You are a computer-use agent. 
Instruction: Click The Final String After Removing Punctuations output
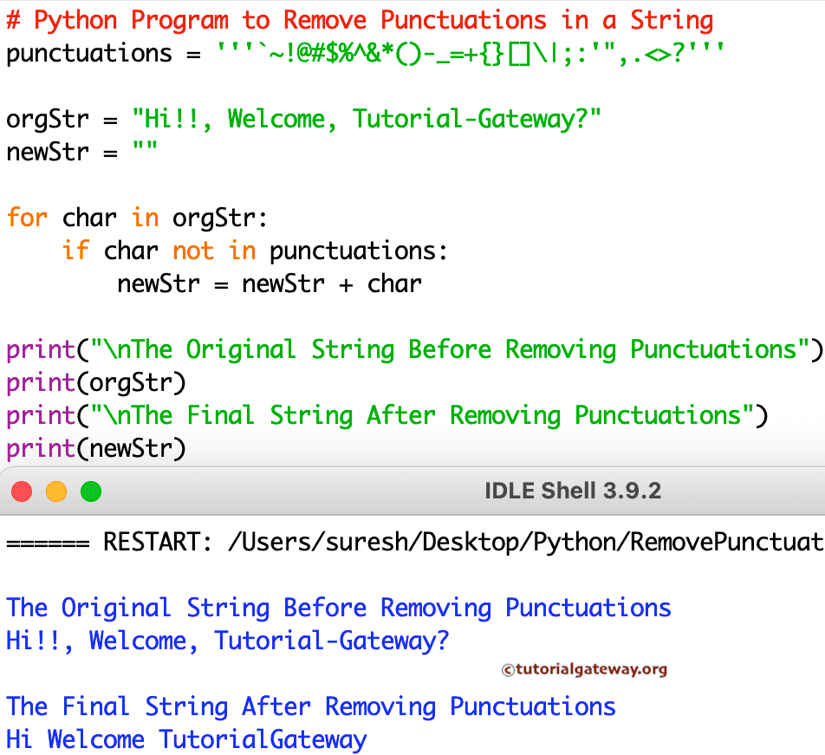(308, 706)
